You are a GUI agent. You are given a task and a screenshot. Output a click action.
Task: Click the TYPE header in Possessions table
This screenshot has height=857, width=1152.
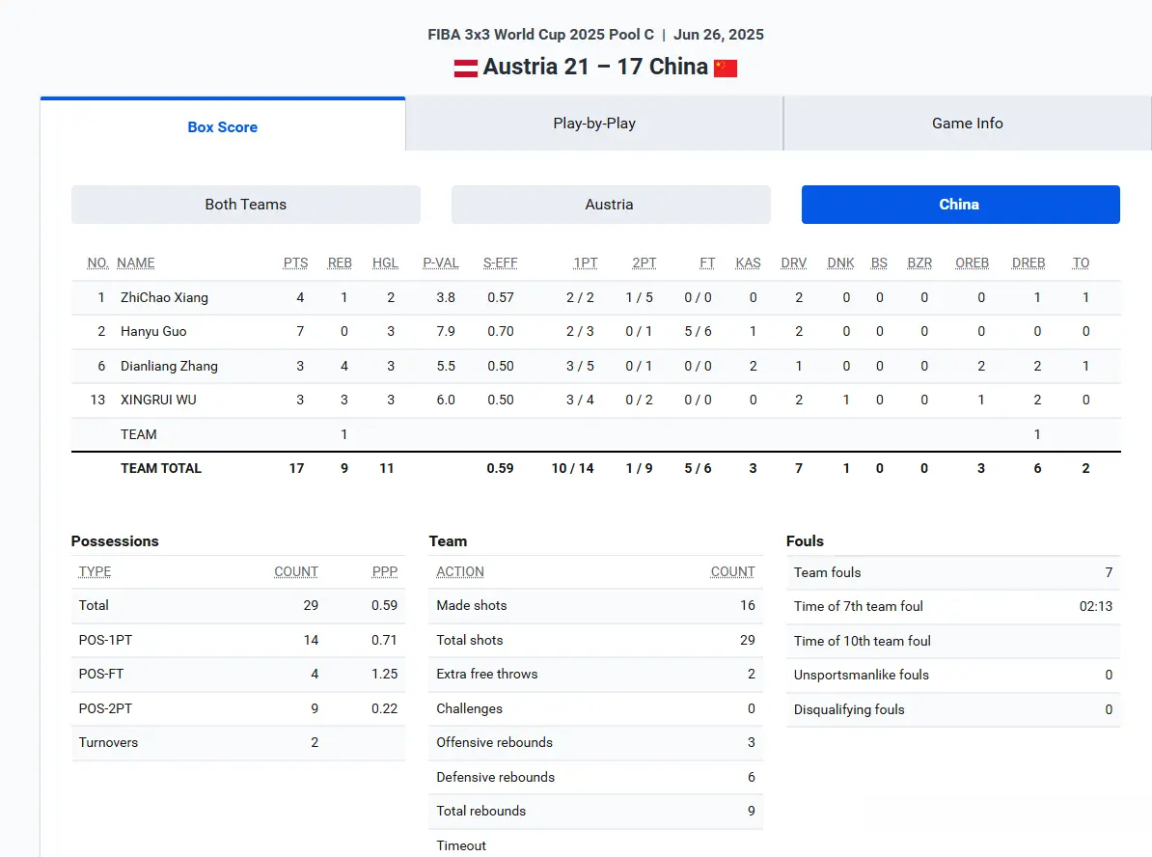pyautogui.click(x=95, y=572)
